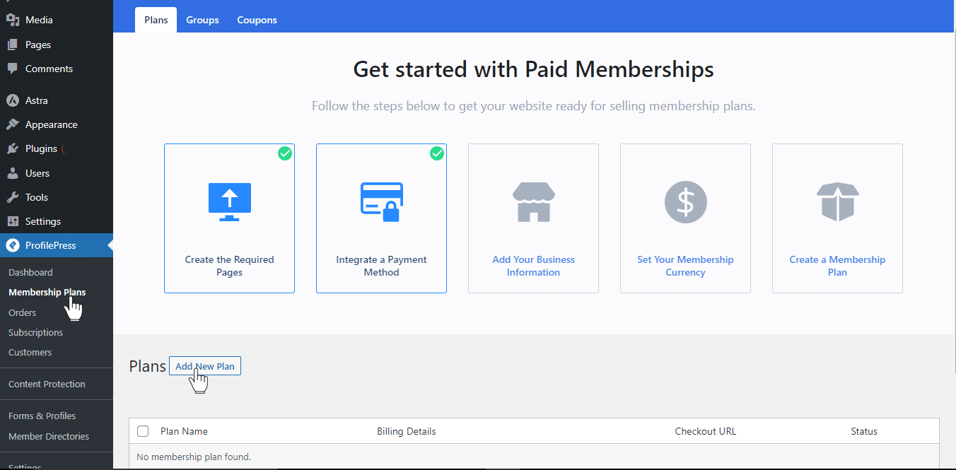Viewport: 956px width, 470px height.
Task: Switch to the Groups tab
Action: coord(202,20)
